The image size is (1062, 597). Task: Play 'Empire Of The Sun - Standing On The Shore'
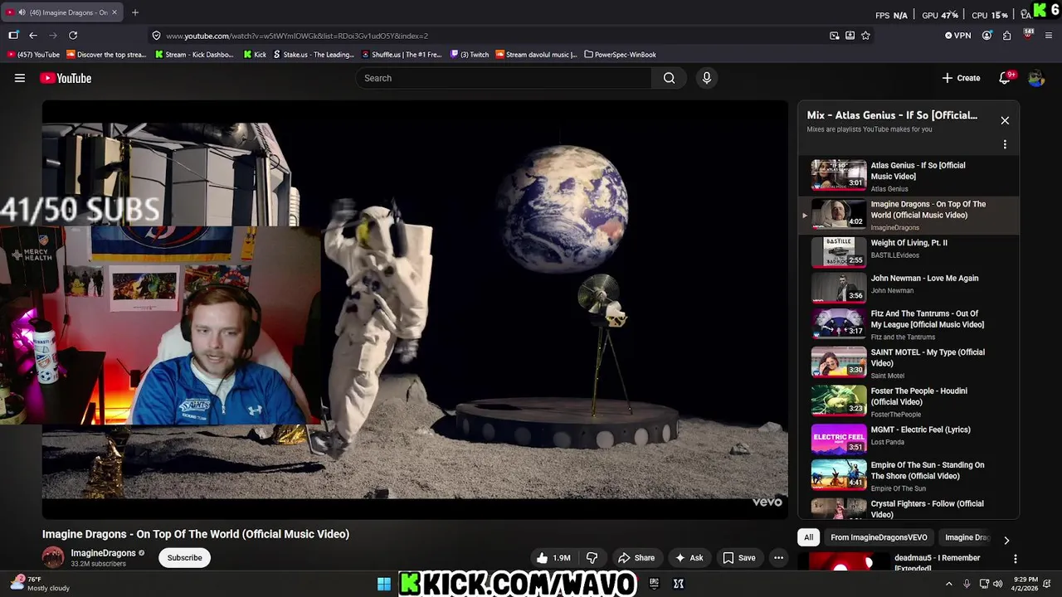point(909,476)
